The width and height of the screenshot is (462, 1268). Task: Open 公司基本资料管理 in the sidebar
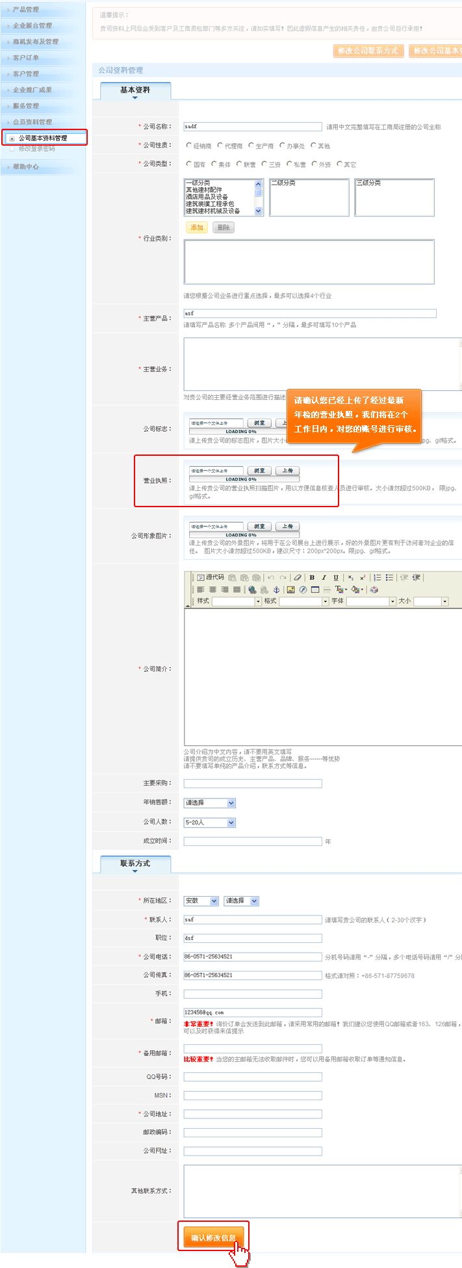coord(43,138)
